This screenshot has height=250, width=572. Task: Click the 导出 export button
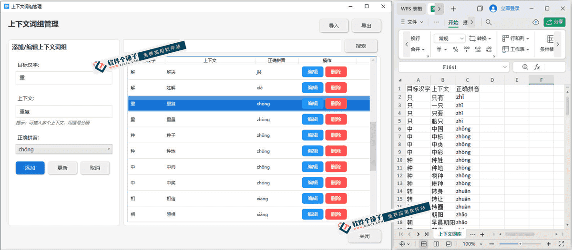tap(366, 26)
